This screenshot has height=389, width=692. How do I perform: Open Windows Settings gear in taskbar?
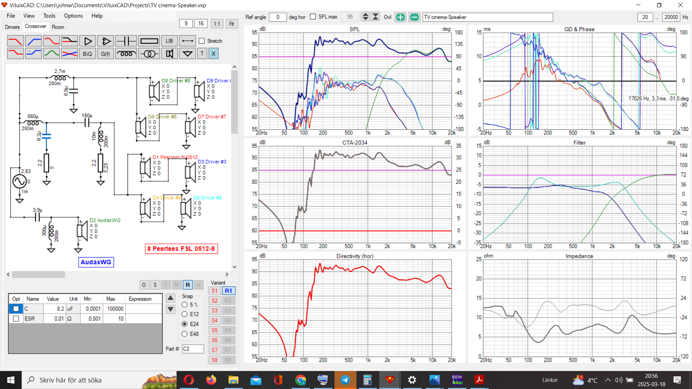pyautogui.click(x=412, y=380)
